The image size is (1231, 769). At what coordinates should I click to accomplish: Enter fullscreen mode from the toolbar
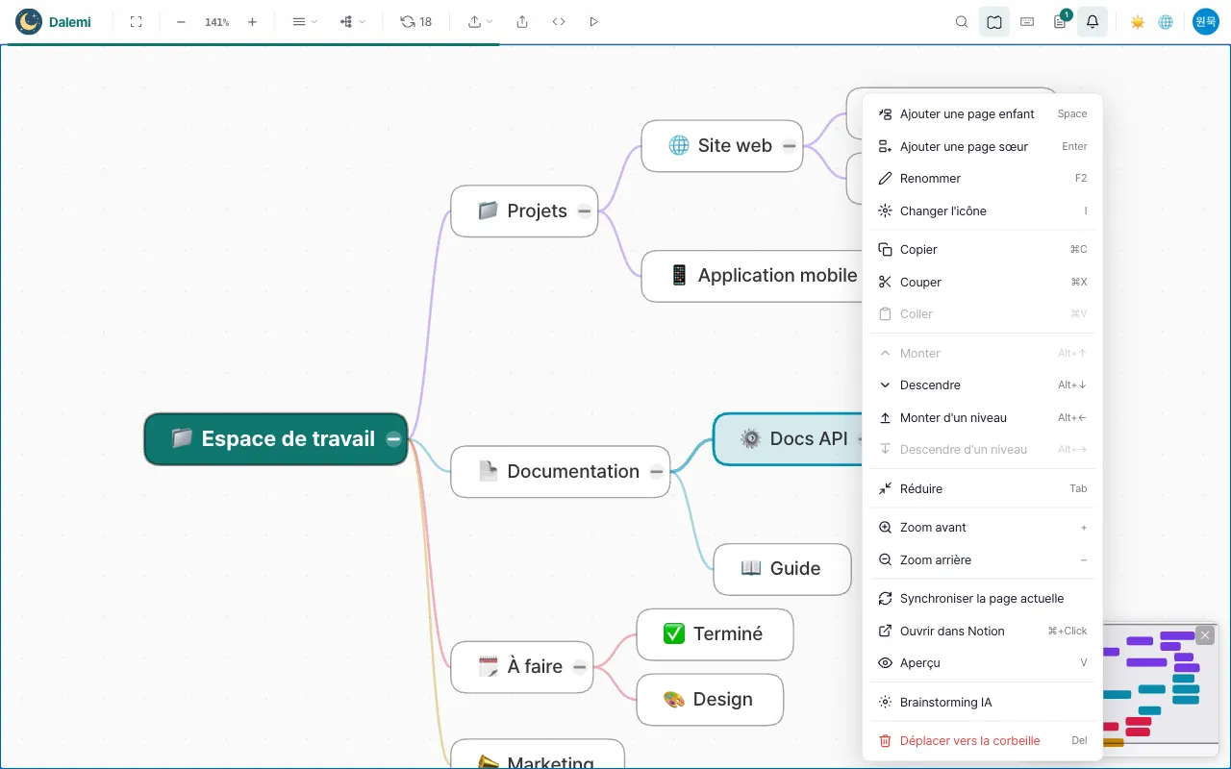tap(137, 22)
